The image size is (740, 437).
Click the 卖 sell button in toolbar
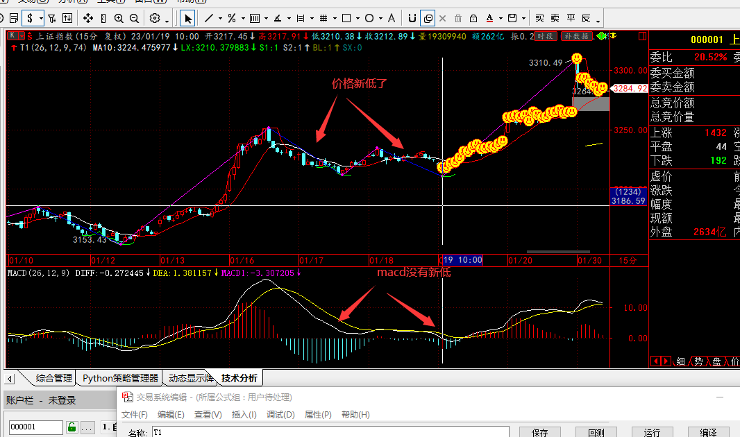coord(555,18)
